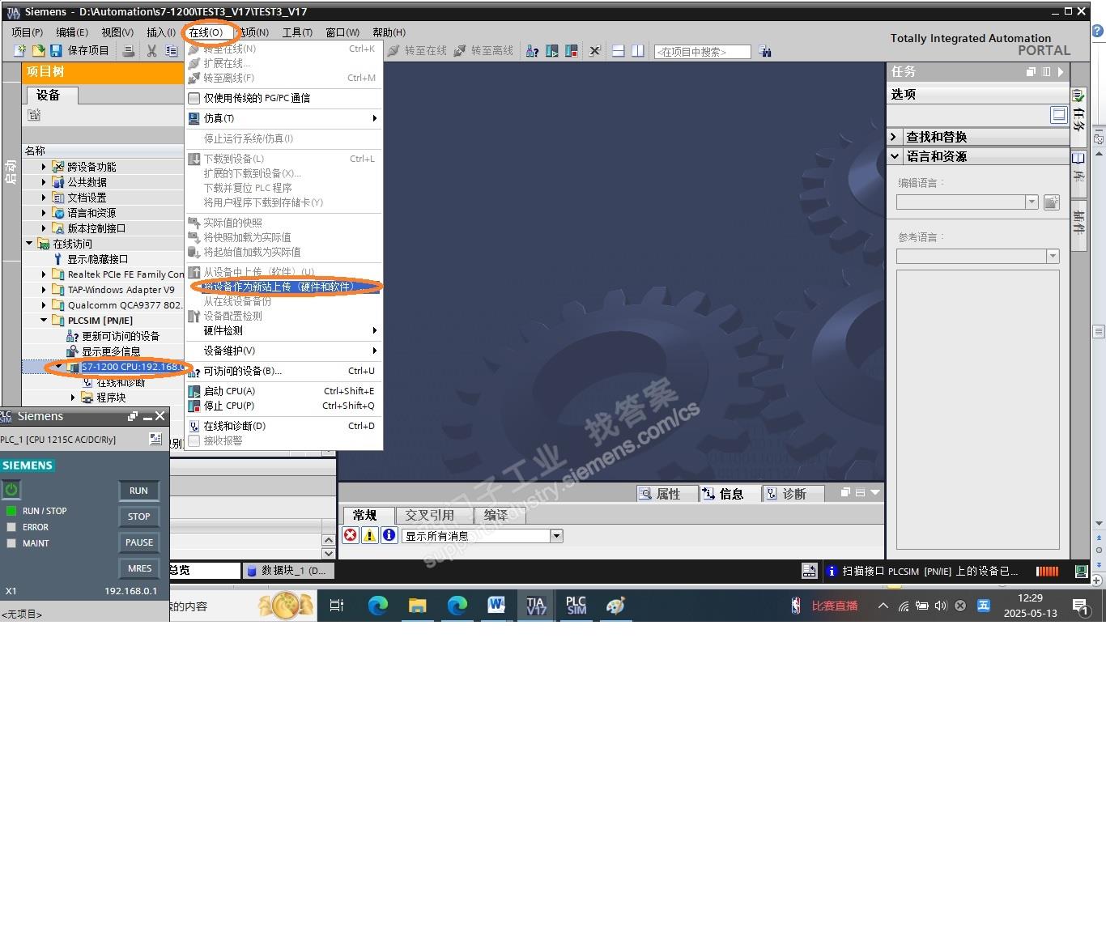The image size is (1106, 944).
Task: Open the 项目(P) menu
Action: coord(27,32)
